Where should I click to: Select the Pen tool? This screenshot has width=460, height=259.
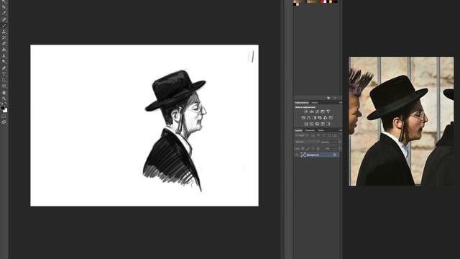coord(4,68)
